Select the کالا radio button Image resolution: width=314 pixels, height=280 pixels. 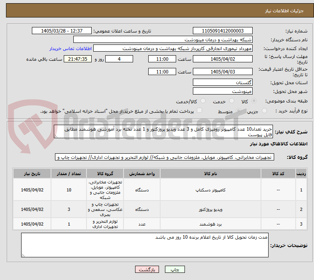click(x=254, y=101)
